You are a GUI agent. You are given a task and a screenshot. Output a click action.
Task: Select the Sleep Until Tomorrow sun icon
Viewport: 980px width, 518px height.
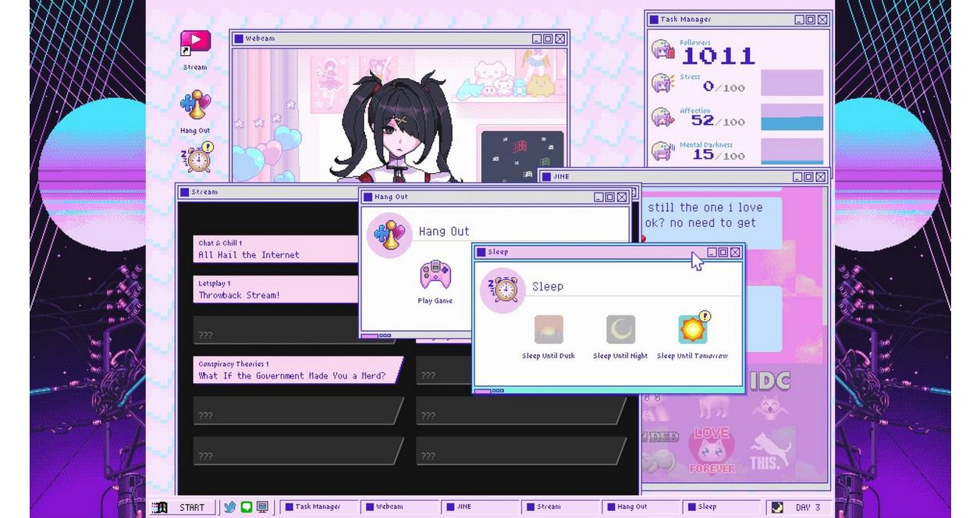tap(693, 330)
